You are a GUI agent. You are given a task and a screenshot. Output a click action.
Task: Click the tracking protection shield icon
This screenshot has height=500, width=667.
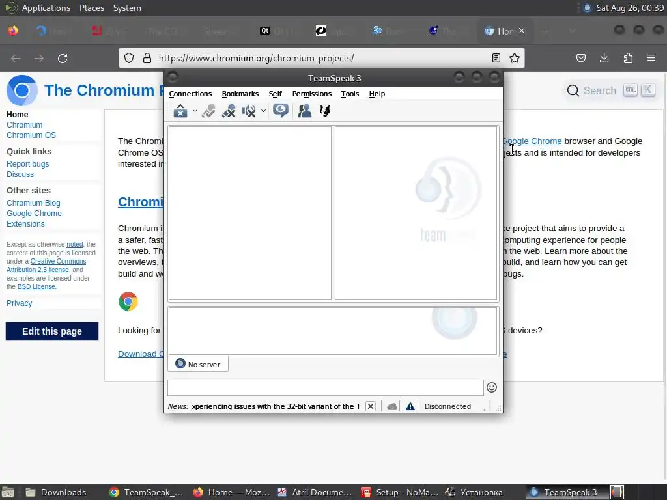click(129, 58)
